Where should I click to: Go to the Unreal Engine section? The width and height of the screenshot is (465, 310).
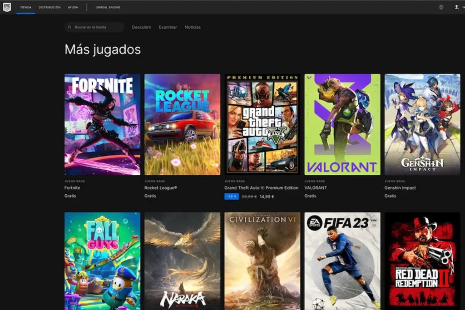(107, 7)
